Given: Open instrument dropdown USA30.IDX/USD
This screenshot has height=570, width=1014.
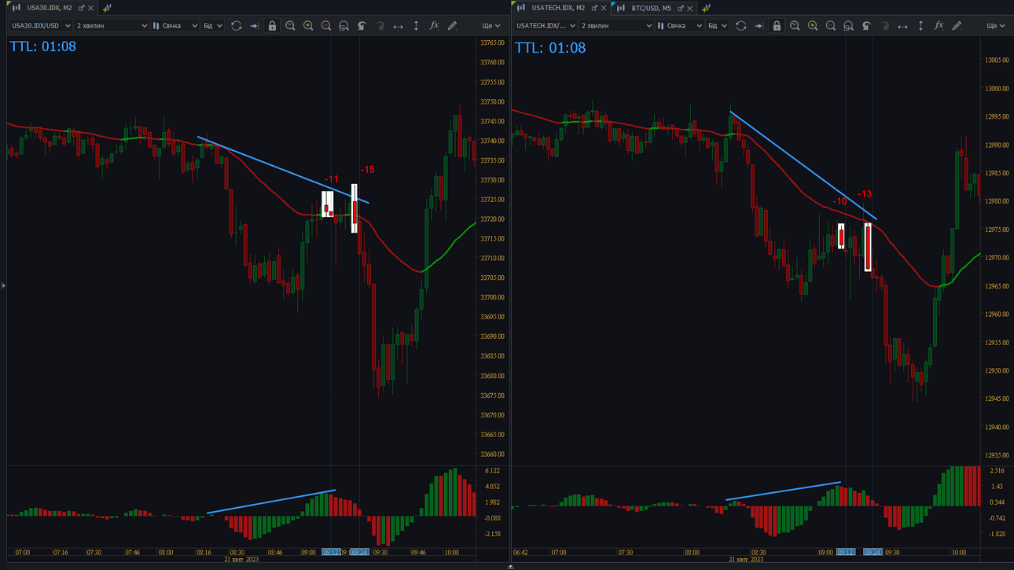Looking at the screenshot, I should (x=41, y=26).
